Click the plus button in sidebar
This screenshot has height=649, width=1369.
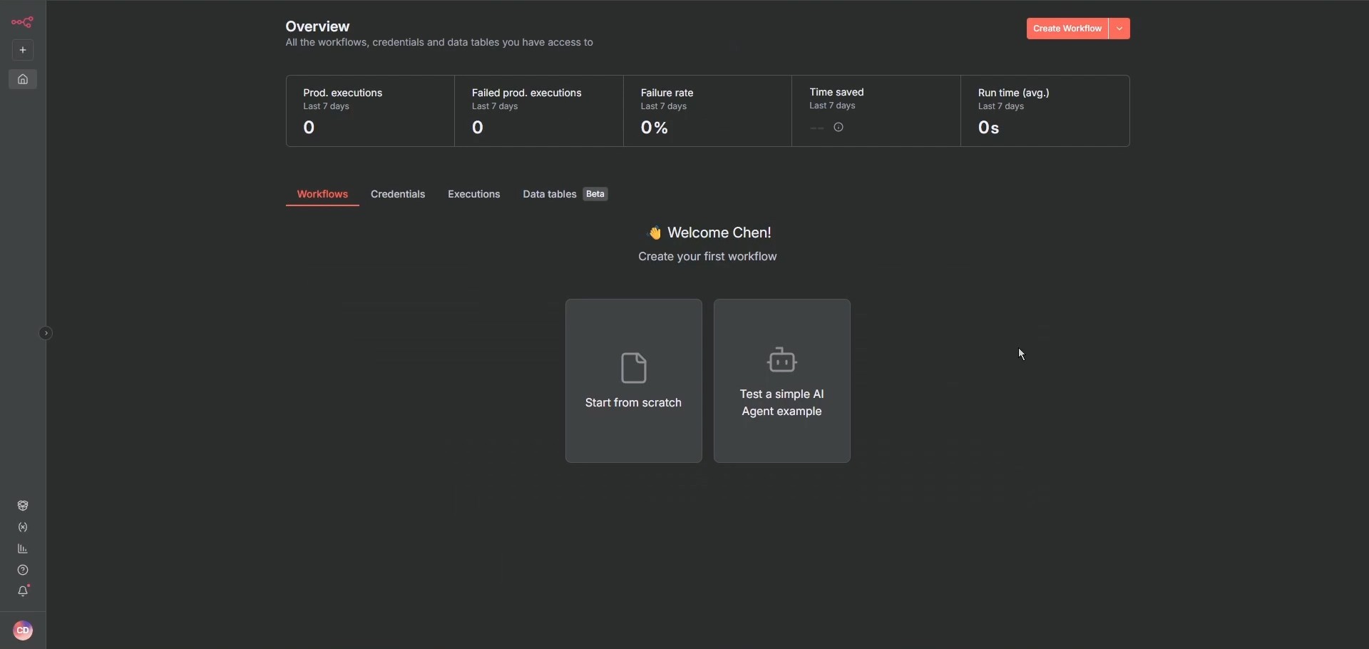(x=23, y=51)
